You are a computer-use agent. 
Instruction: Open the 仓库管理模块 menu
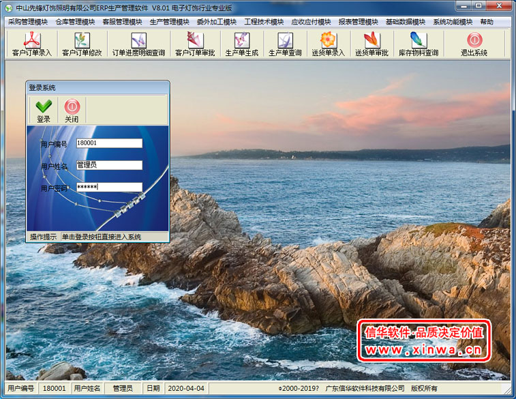tap(75, 22)
